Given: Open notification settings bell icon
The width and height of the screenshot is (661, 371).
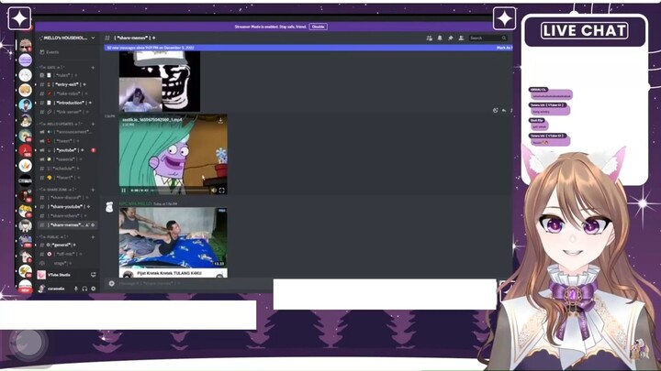Looking at the screenshot, I should (x=440, y=38).
